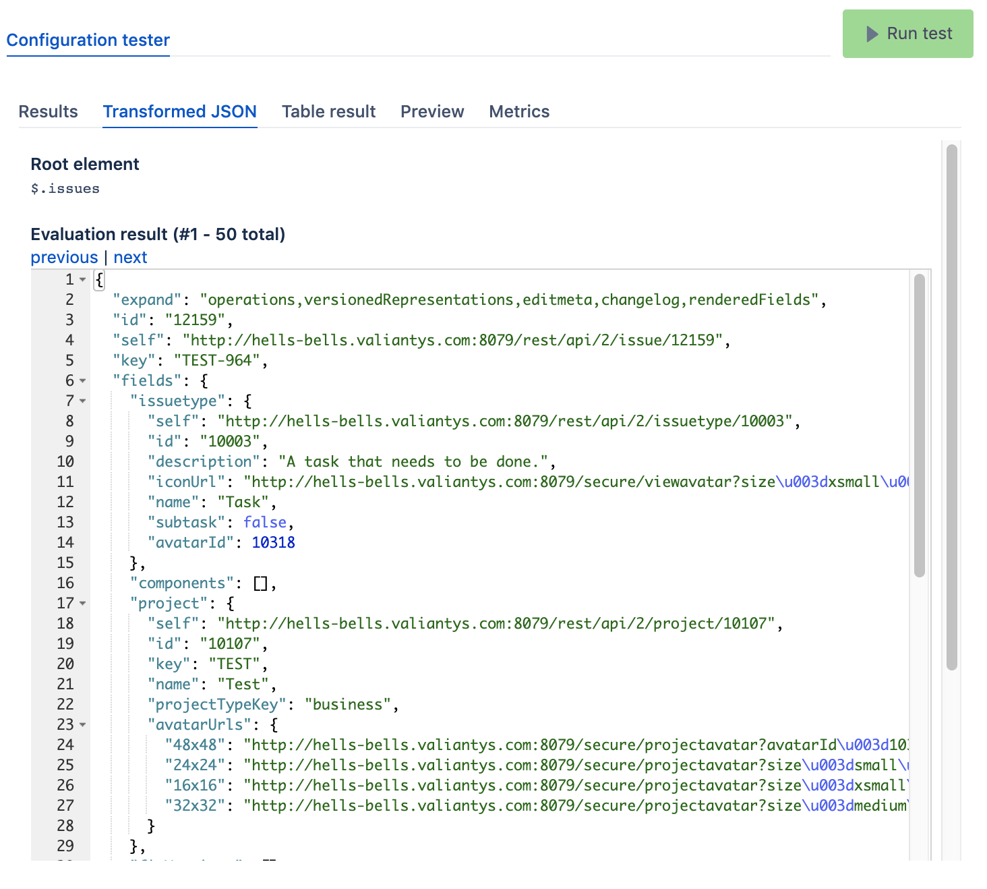This screenshot has width=987, height=889.
Task: Collapse the "fields" object fold arrow
Action: click(83, 381)
